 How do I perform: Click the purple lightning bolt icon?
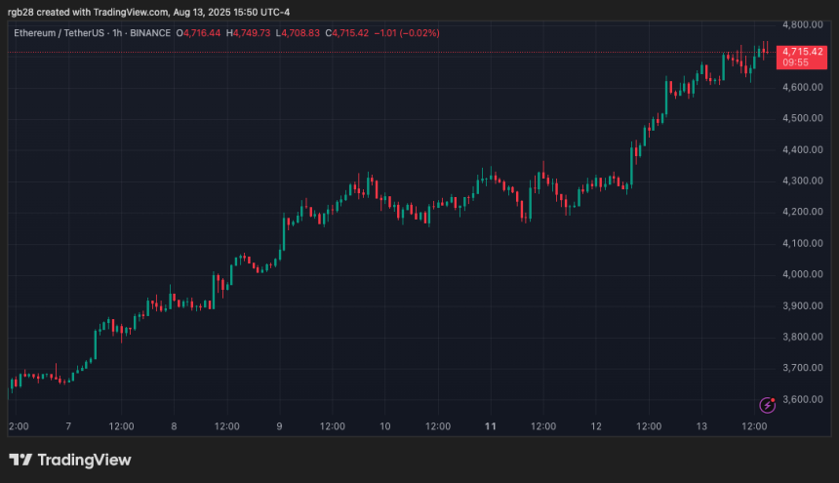coord(768,405)
